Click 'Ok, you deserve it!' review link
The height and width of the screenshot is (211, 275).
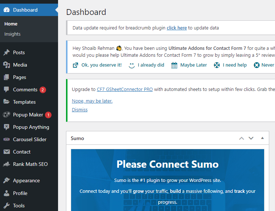point(101,65)
